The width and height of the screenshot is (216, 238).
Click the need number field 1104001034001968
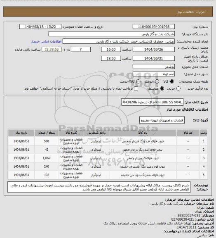tap(154, 26)
